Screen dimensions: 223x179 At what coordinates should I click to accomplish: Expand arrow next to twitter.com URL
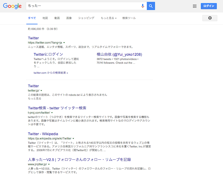click(x=64, y=43)
